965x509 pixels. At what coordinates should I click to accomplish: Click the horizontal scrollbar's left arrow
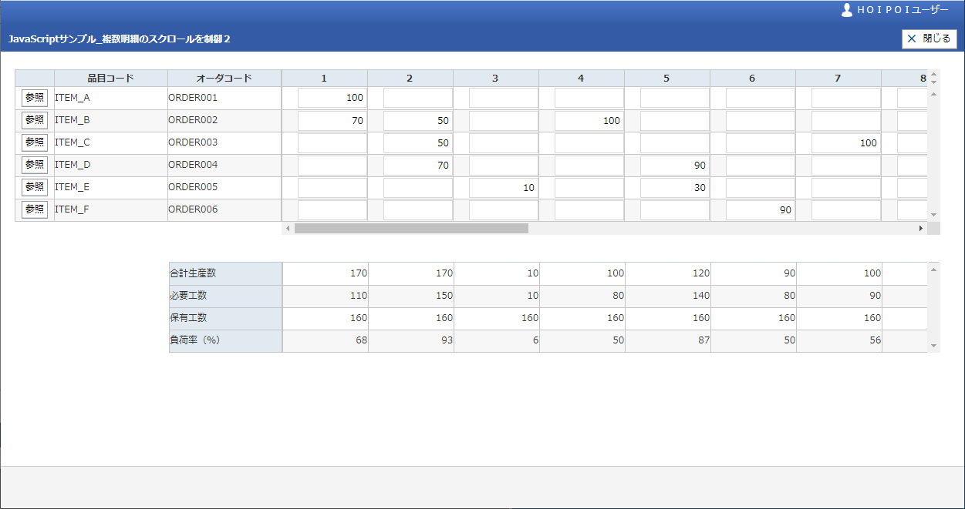[x=288, y=229]
